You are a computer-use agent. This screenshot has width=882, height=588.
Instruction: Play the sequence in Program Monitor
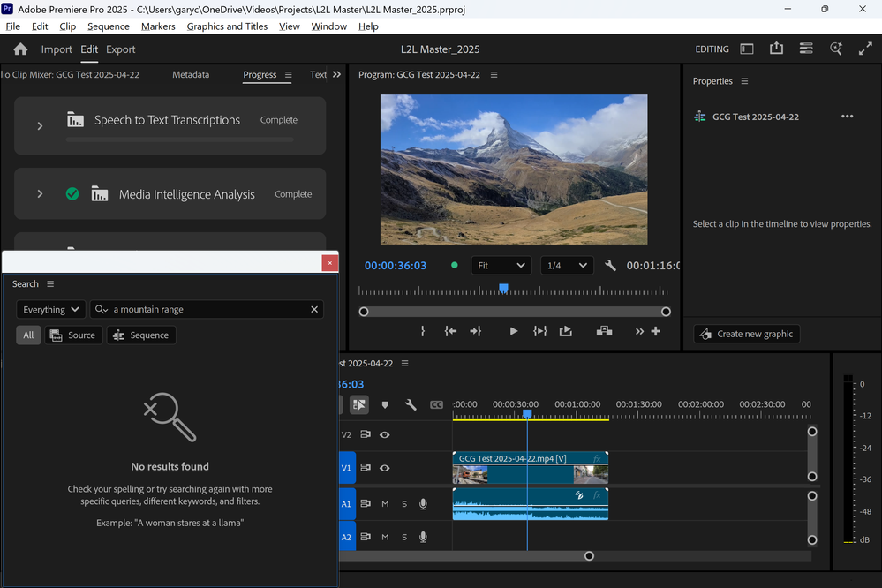[x=513, y=331]
